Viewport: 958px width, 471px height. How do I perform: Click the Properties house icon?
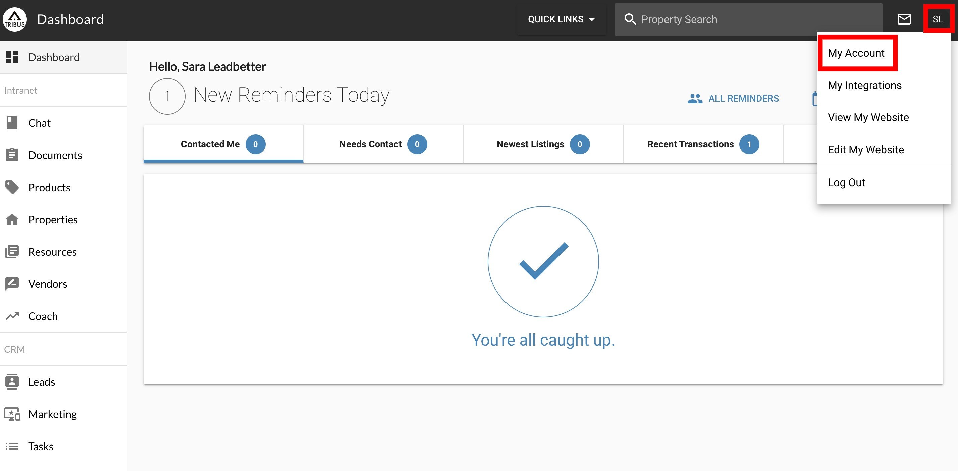12,219
